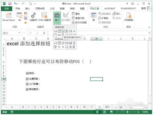Select checkbox form control in the Insert gallery
153x115 pixels.
coord(63,31)
